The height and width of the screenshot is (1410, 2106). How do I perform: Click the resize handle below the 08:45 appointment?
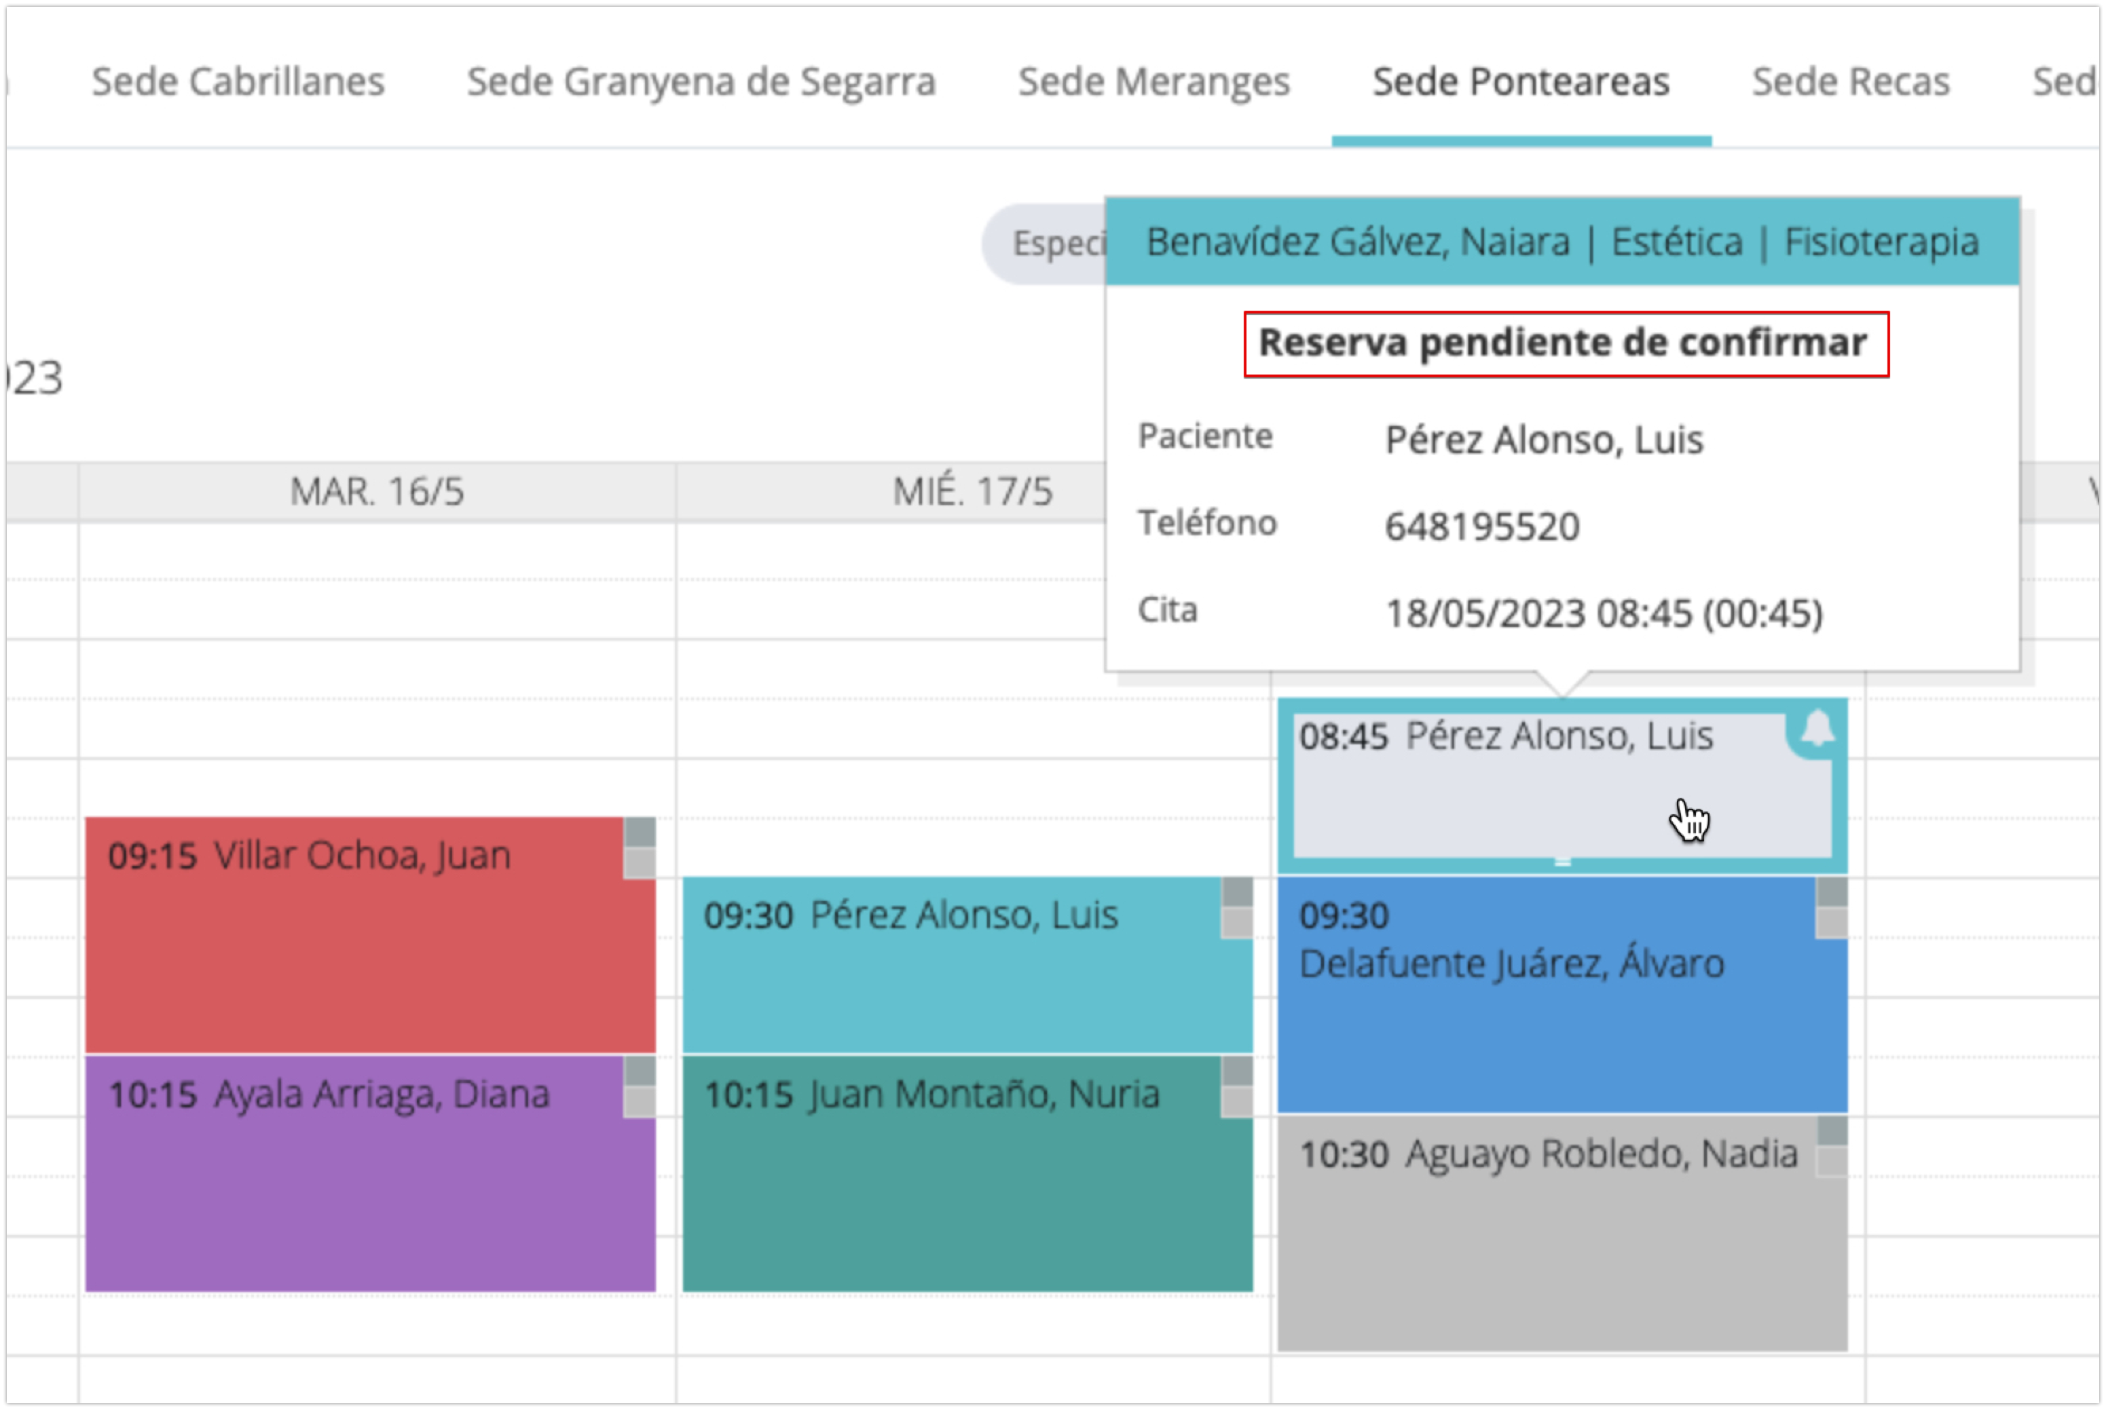tap(1563, 862)
